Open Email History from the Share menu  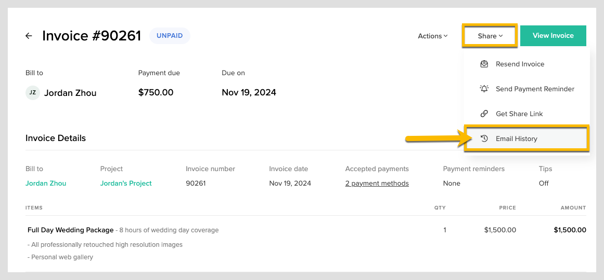point(516,138)
